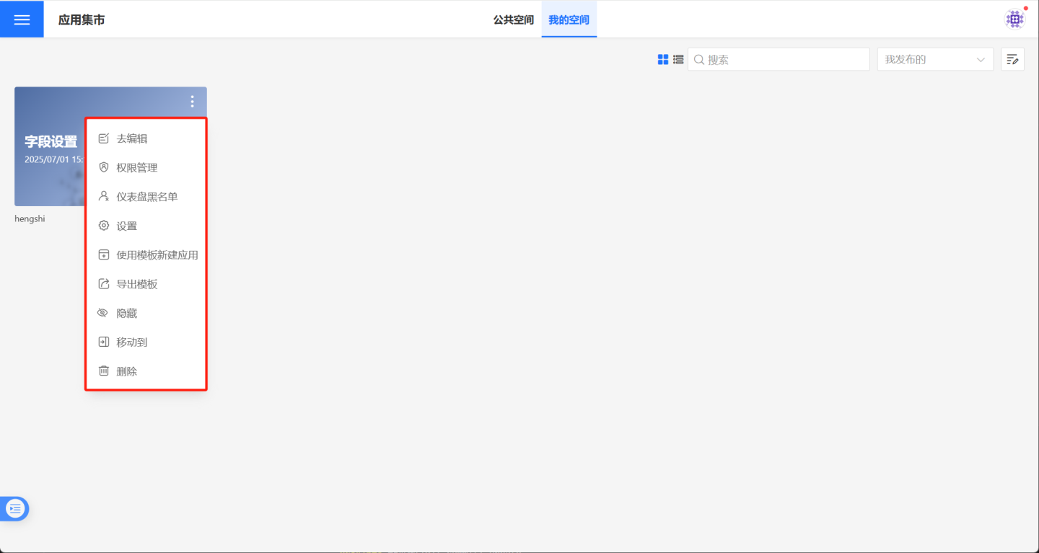Open the batch edit list icon
This screenshot has width=1039, height=553.
(1012, 60)
